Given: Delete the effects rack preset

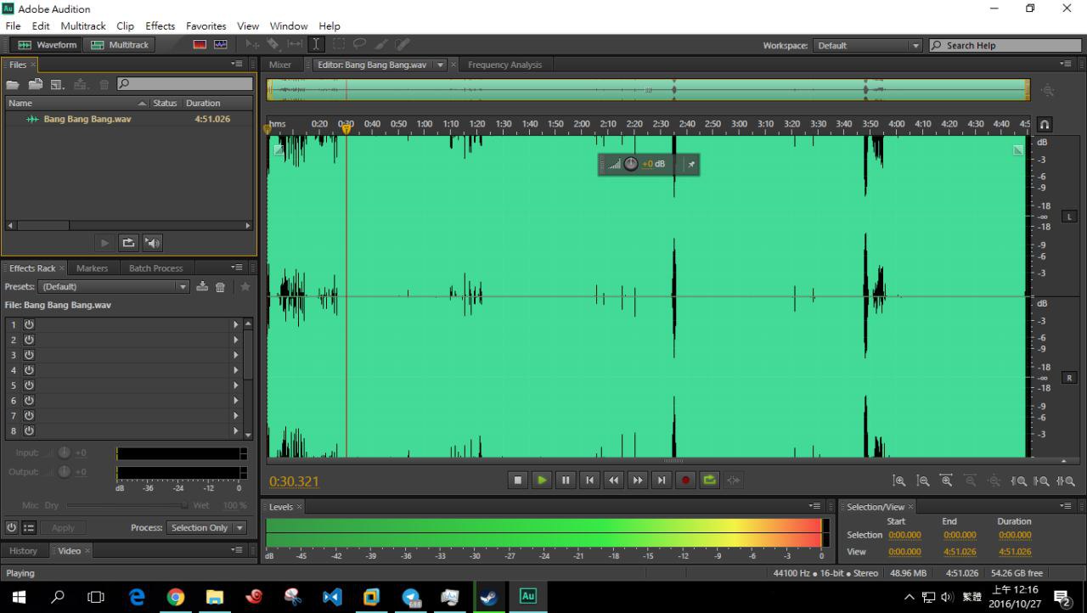Looking at the screenshot, I should pos(221,287).
